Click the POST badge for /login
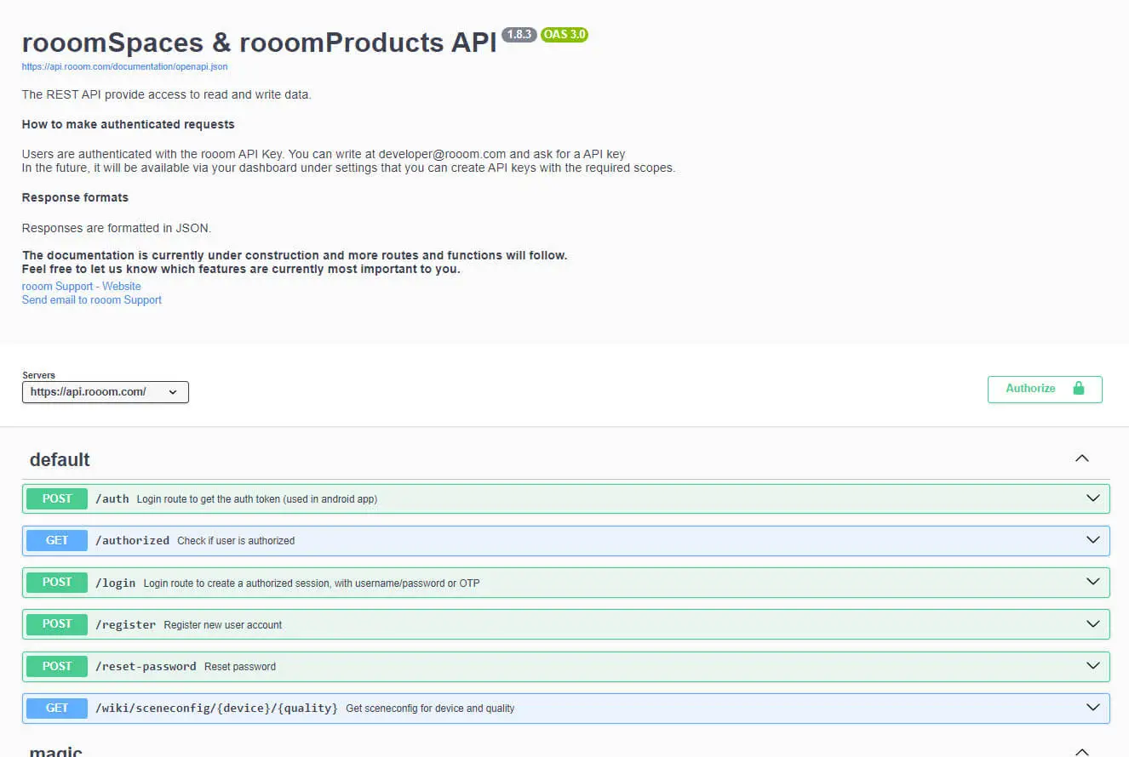Viewport: 1129px width, 757px height. (x=57, y=582)
